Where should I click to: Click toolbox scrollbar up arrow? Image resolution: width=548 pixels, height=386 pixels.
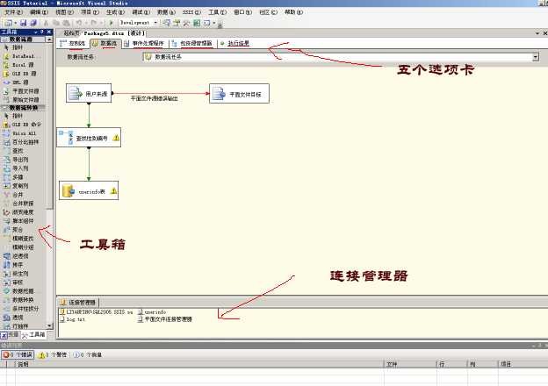coord(49,39)
